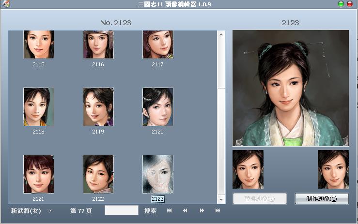The width and height of the screenshot is (358, 224).
Task: Click the 替換頭像(R) button
Action: pyautogui.click(x=260, y=199)
